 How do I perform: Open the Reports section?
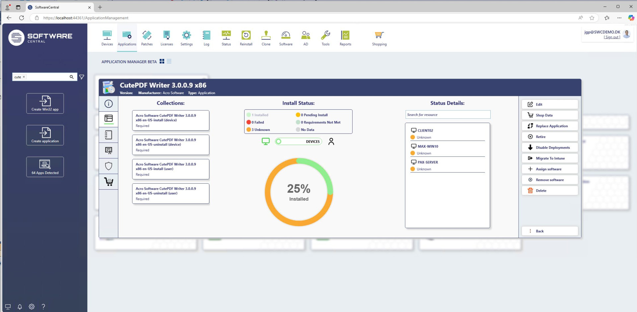345,38
